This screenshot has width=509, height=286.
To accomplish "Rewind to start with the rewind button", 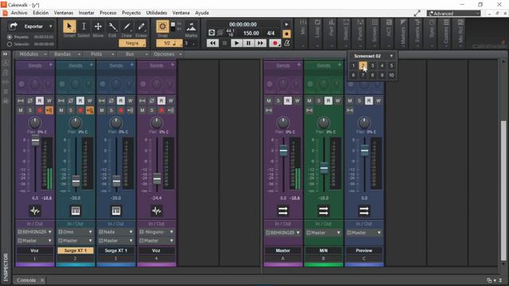I will [212, 43].
